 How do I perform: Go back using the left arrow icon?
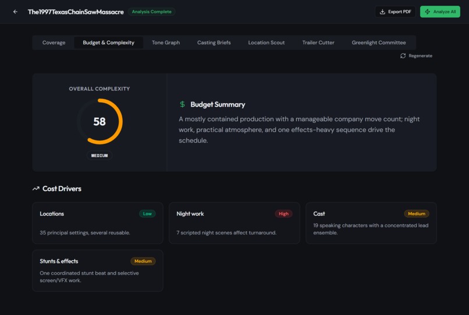(x=15, y=12)
